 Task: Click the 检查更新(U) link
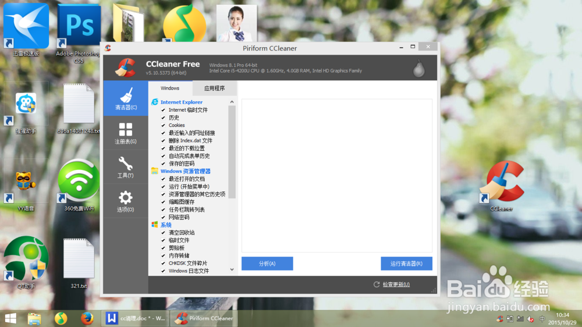pos(396,285)
